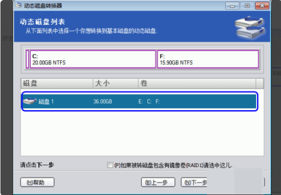
Task: Click the 请点击下一步 hint text
Action: pos(37,165)
